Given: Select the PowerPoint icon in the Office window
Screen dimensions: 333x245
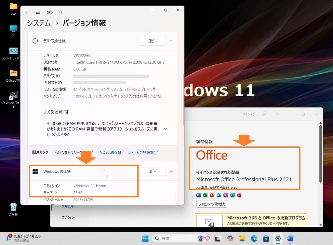Looking at the screenshot, I should tap(212, 195).
